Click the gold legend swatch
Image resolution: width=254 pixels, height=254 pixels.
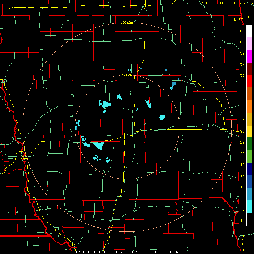(249, 120)
